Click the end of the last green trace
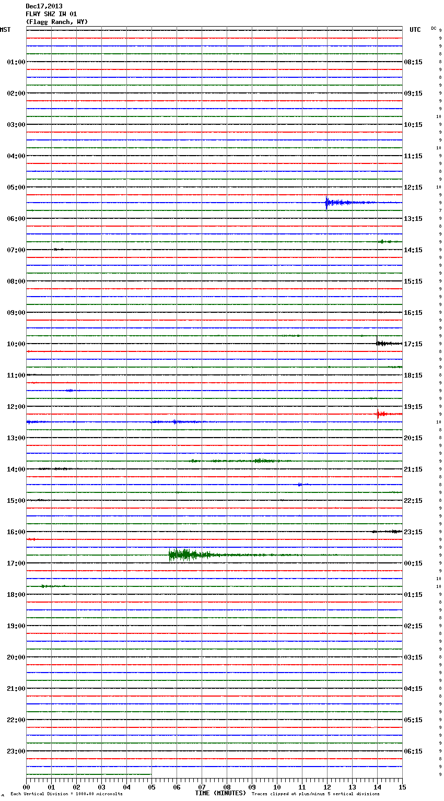 [x=151, y=774]
